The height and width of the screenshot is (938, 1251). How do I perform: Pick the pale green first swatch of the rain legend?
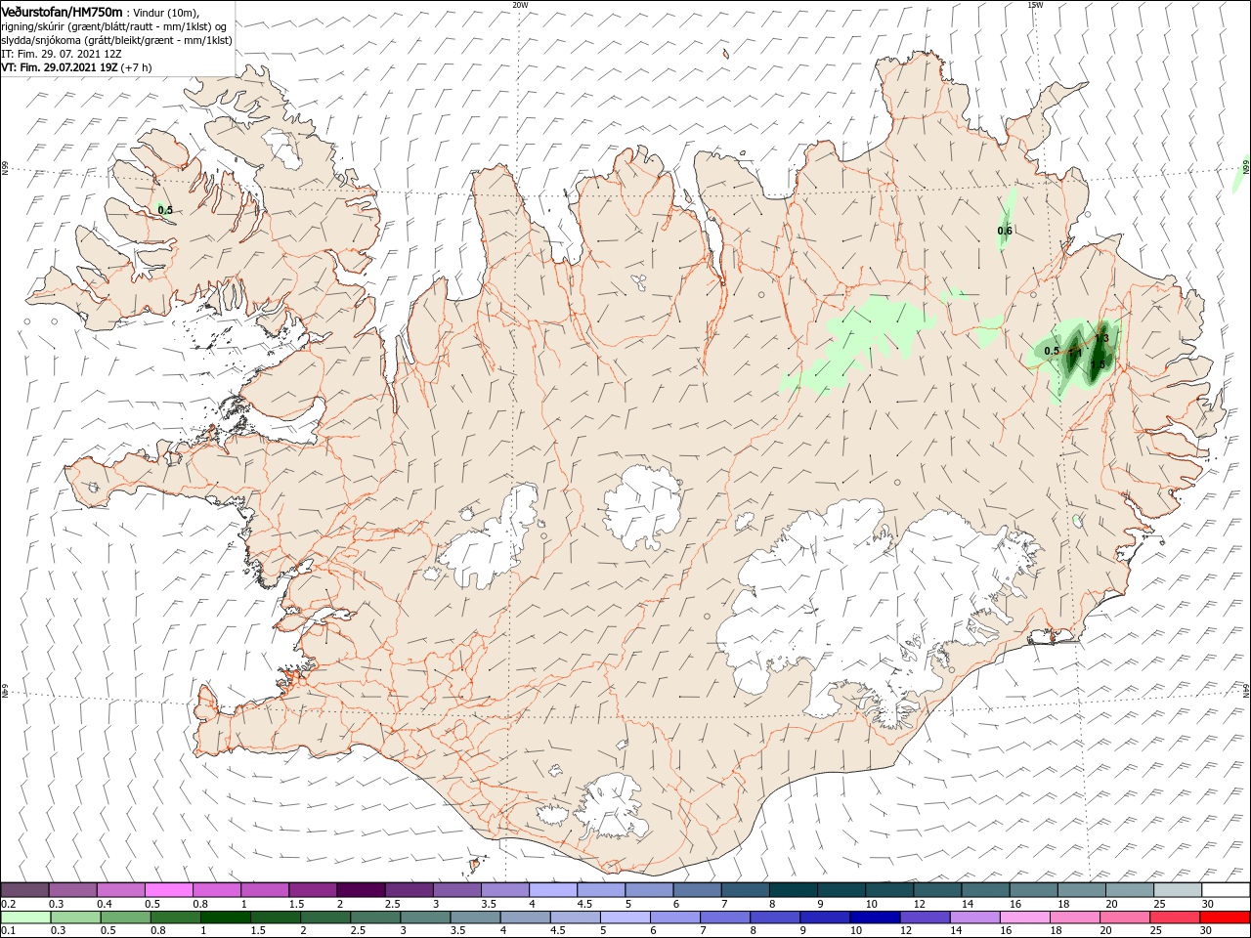click(x=24, y=917)
